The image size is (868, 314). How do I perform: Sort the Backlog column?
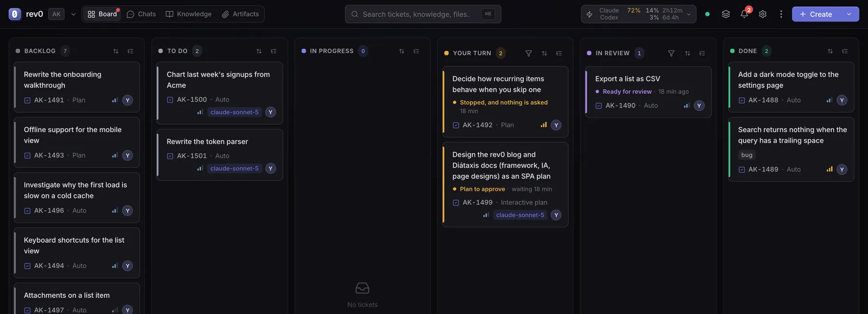[x=116, y=51]
